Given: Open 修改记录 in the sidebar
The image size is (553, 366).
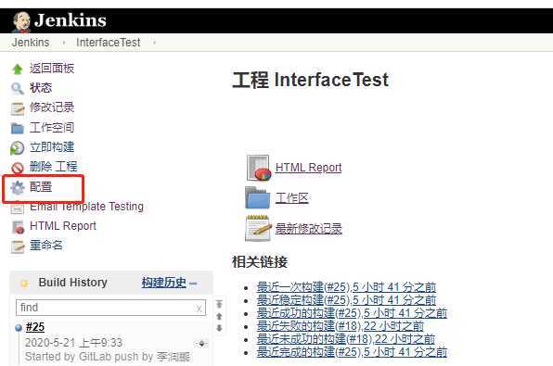Looking at the screenshot, I should point(52,107).
